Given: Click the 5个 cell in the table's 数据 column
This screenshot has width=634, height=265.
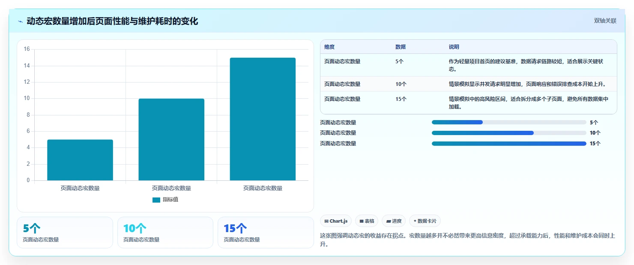Looking at the screenshot, I should 400,62.
